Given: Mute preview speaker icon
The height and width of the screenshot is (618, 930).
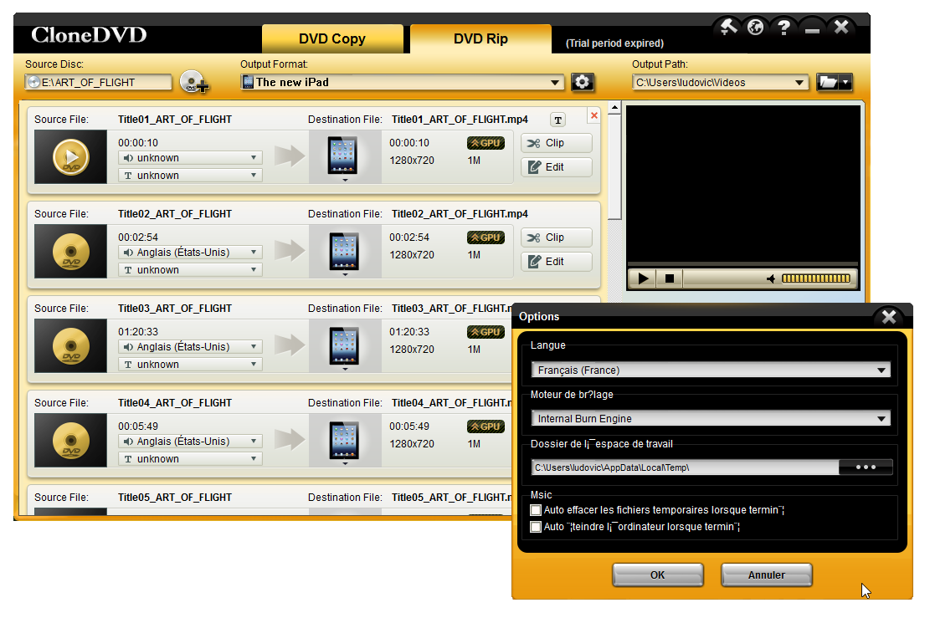Looking at the screenshot, I should (771, 278).
